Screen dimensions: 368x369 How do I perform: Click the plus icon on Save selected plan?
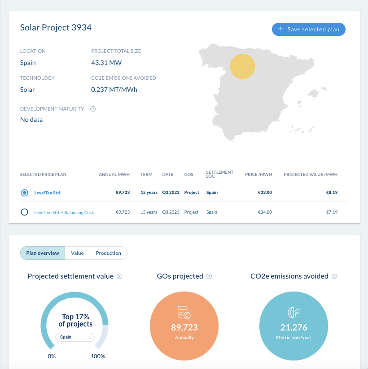click(280, 29)
